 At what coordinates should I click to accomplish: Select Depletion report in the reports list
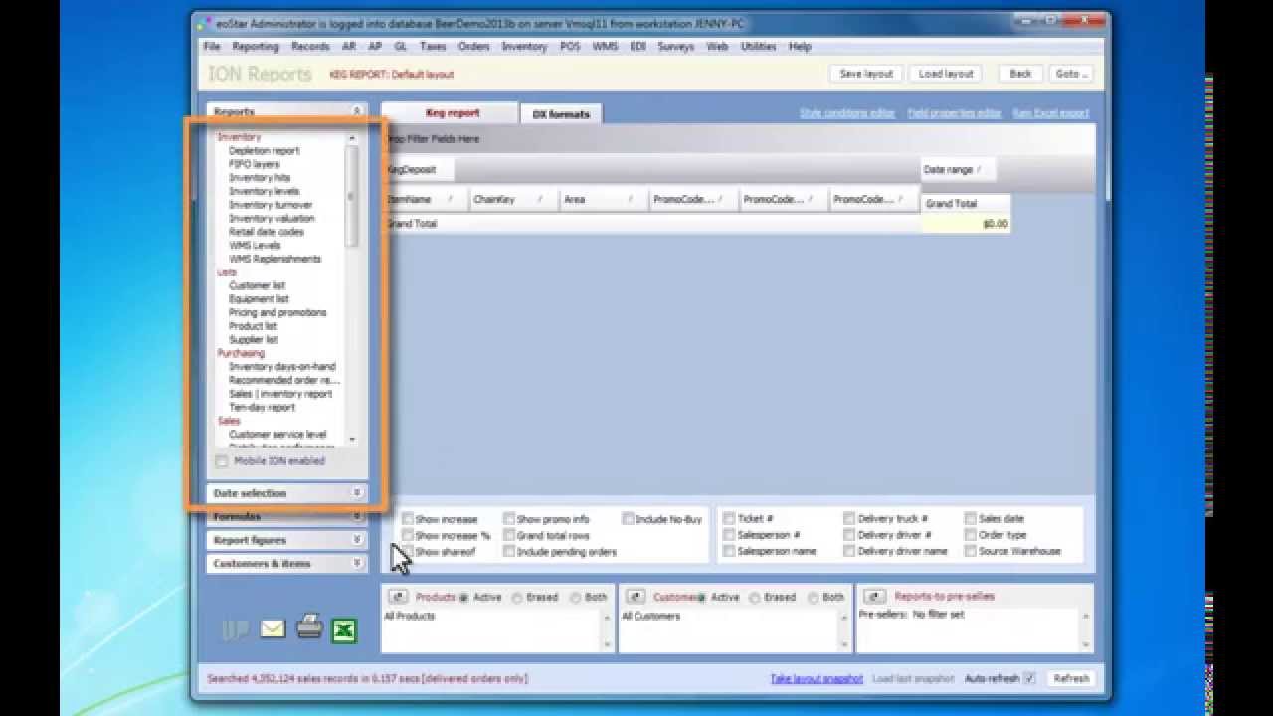(265, 151)
